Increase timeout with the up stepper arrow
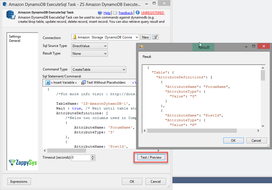The image size is (272, 190). [93, 156]
